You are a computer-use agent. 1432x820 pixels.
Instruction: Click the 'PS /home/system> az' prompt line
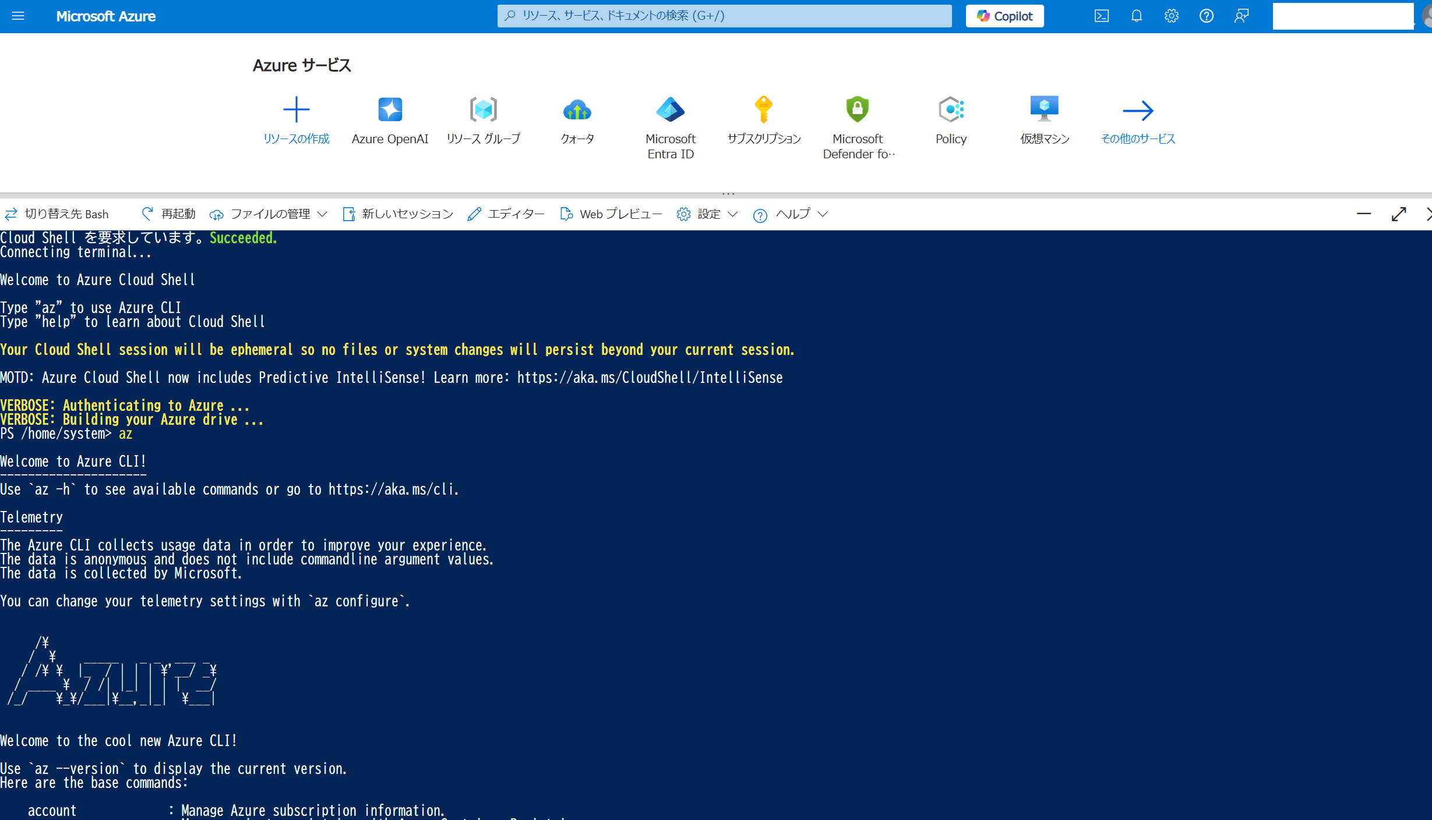pyautogui.click(x=66, y=434)
